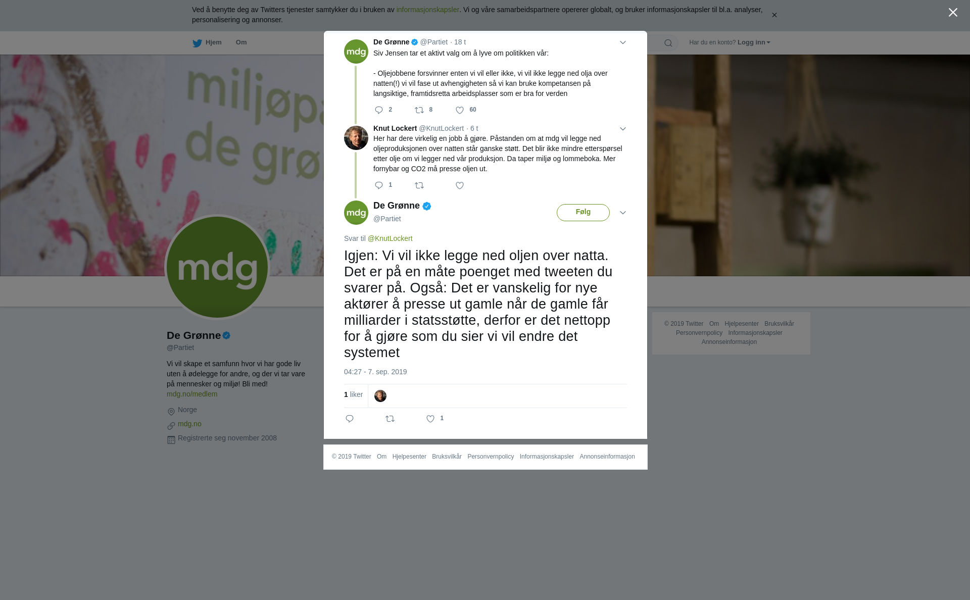The image size is (970, 600).
Task: Expand the options chevron on first tweet
Action: click(623, 42)
